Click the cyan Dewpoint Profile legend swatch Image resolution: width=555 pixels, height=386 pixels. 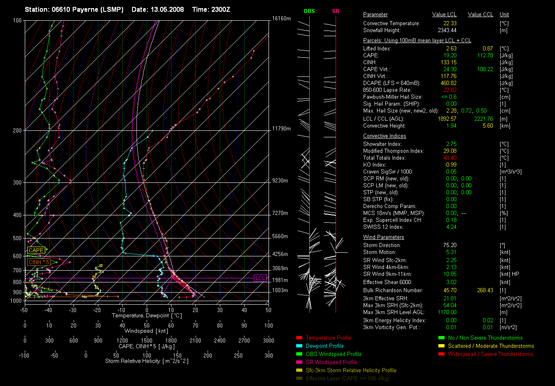299,346
